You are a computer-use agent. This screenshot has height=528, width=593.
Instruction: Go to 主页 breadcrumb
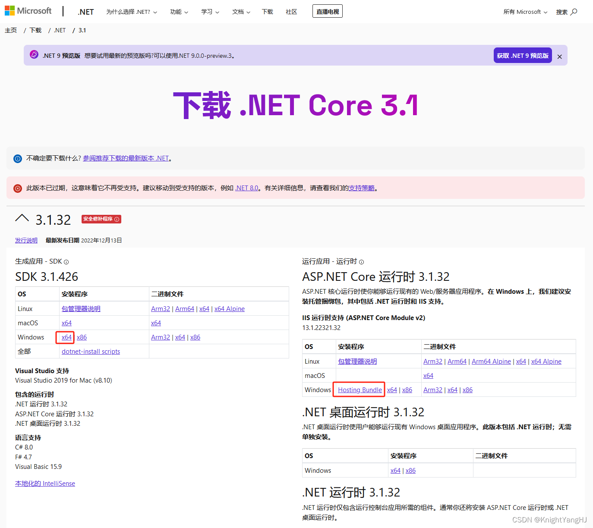(x=11, y=30)
